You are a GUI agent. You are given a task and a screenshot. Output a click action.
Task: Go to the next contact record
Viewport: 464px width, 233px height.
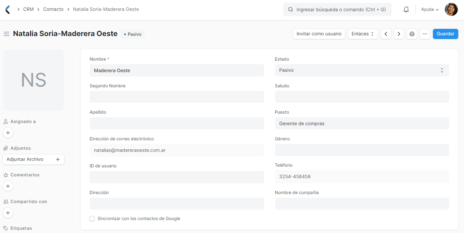[399, 34]
